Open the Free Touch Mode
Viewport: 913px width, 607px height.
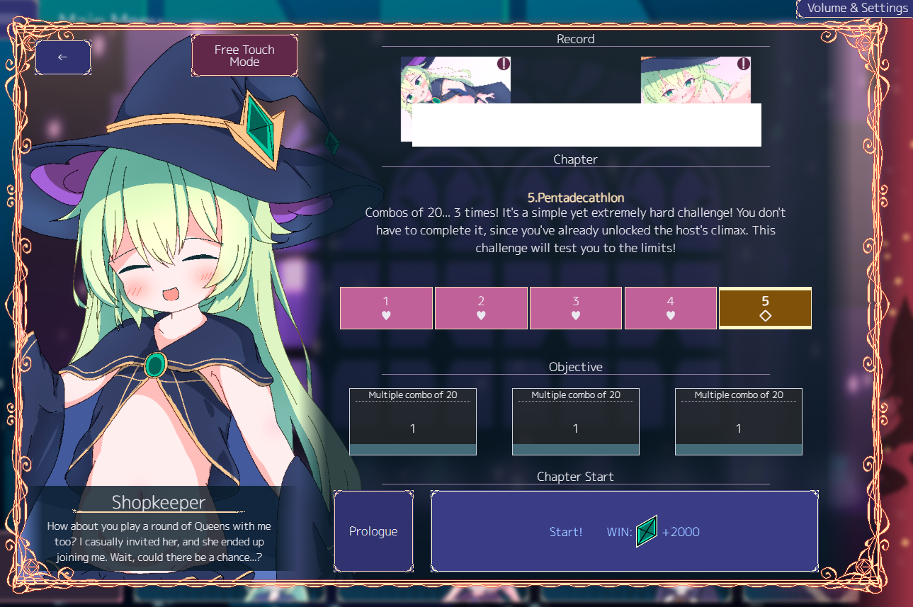pyautogui.click(x=244, y=55)
